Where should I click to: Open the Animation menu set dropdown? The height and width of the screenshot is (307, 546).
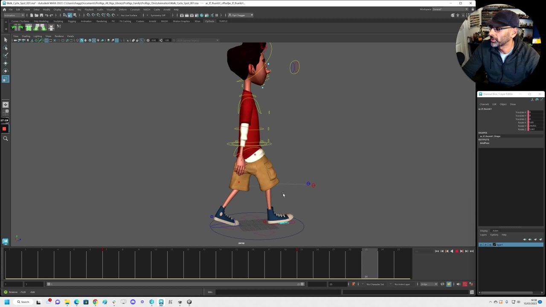point(14,15)
